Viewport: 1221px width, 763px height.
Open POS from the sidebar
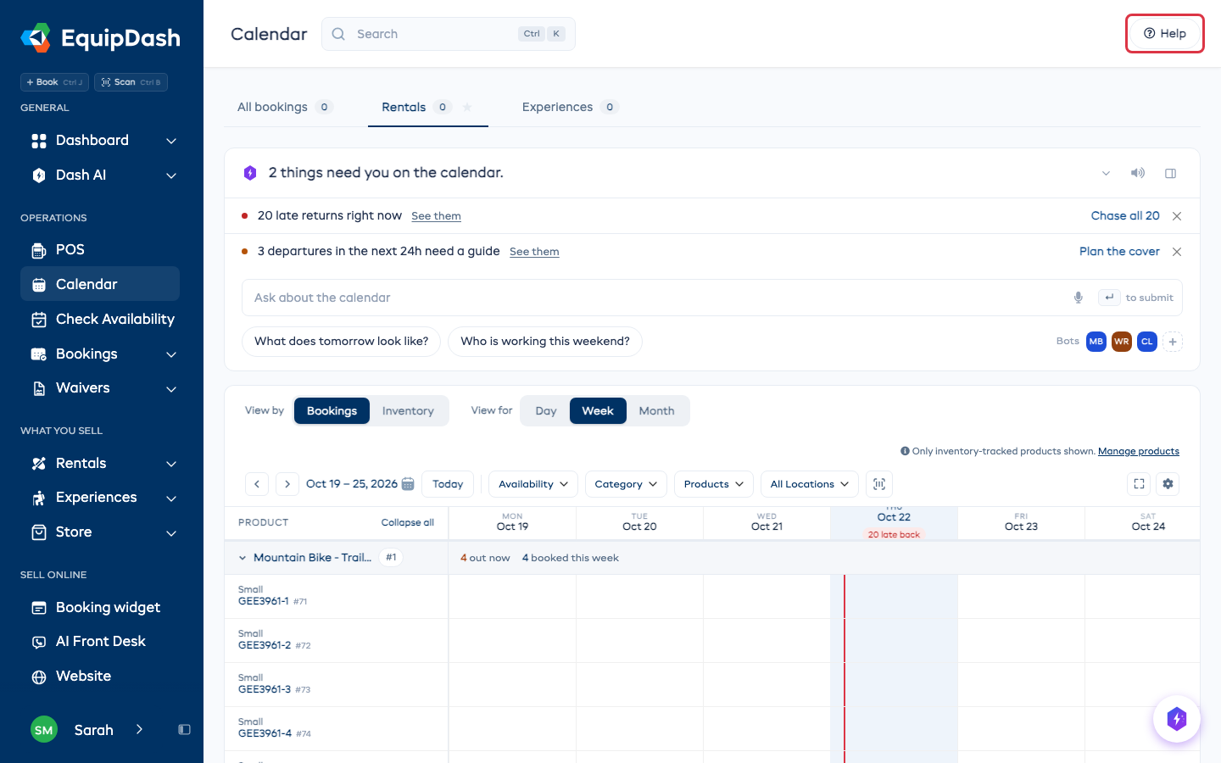(x=100, y=250)
